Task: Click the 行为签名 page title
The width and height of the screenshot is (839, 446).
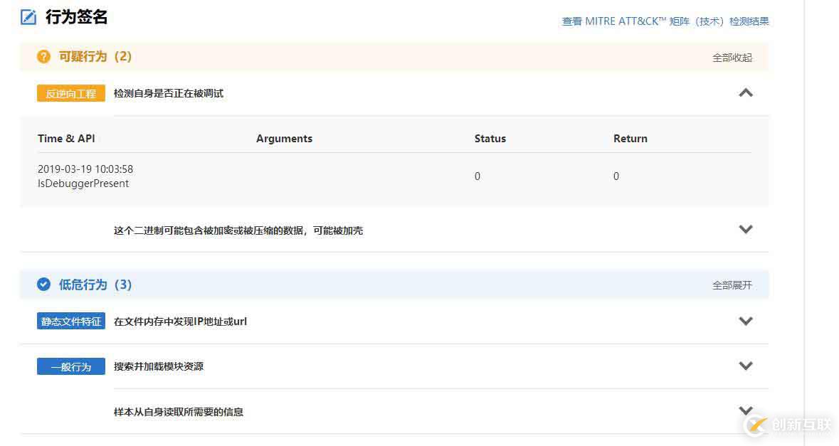Action: [77, 17]
